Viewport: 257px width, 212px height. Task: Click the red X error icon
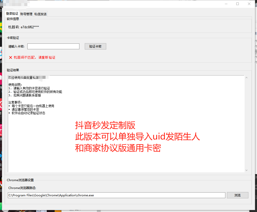[x=10, y=57]
